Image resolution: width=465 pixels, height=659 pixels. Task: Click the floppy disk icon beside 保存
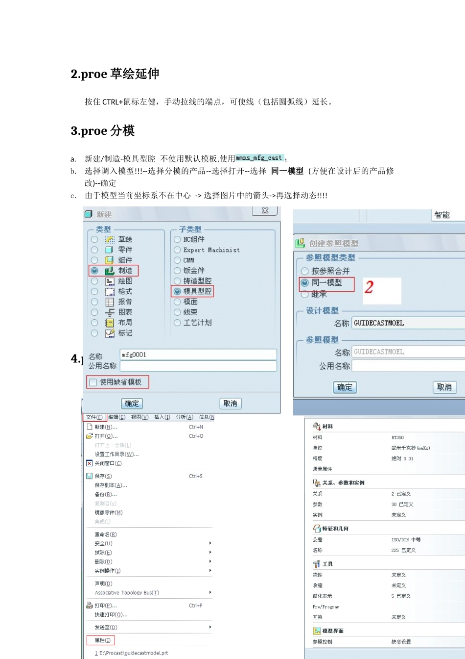tap(89, 476)
